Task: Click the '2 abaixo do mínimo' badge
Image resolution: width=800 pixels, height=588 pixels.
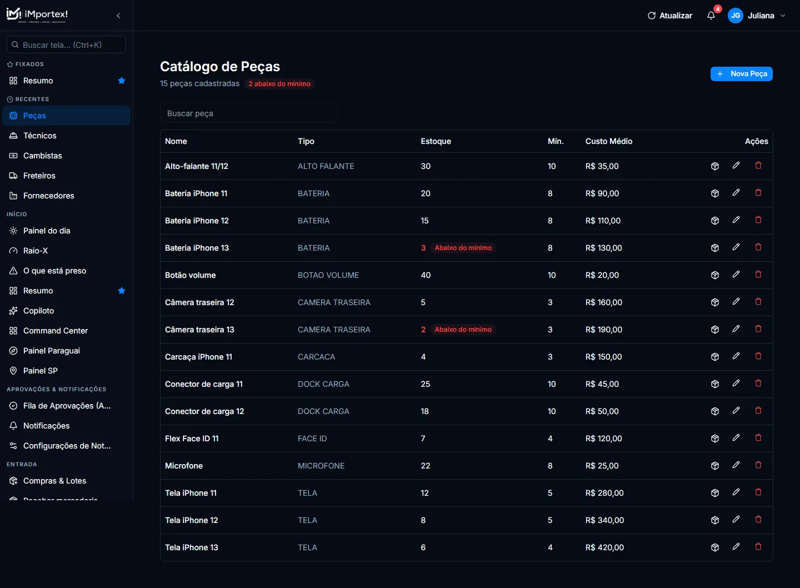Action: tap(279, 84)
